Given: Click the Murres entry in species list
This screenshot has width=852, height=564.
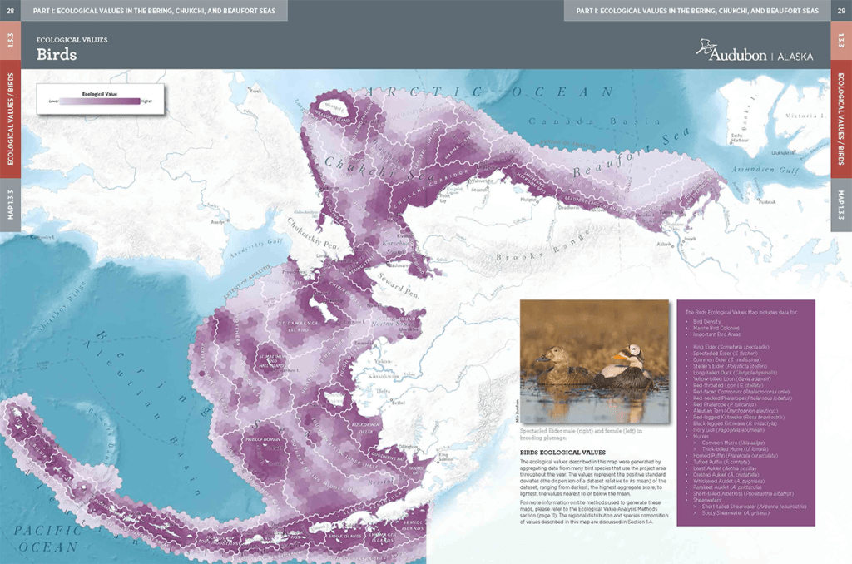Looking at the screenshot, I should (702, 436).
